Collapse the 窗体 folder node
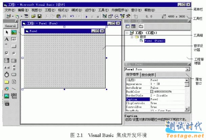 [x=131, y=37]
